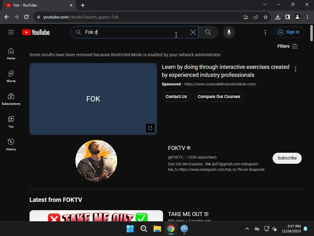
Task: Open History in sidebar
Action: pos(11,144)
